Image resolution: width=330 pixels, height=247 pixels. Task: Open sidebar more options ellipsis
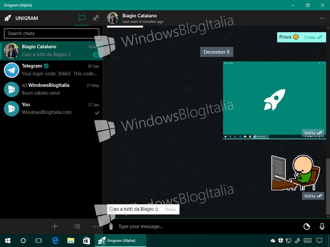95,227
